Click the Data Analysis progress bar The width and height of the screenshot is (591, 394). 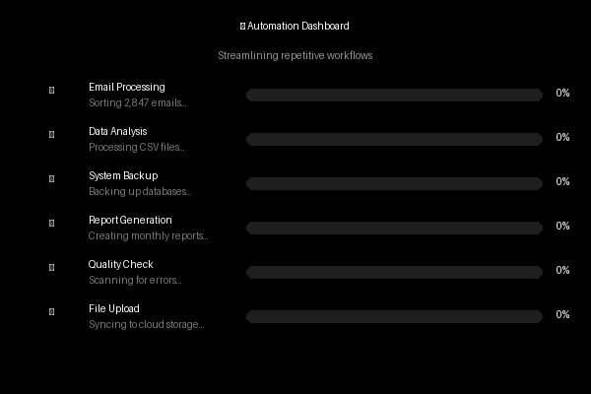(x=394, y=139)
